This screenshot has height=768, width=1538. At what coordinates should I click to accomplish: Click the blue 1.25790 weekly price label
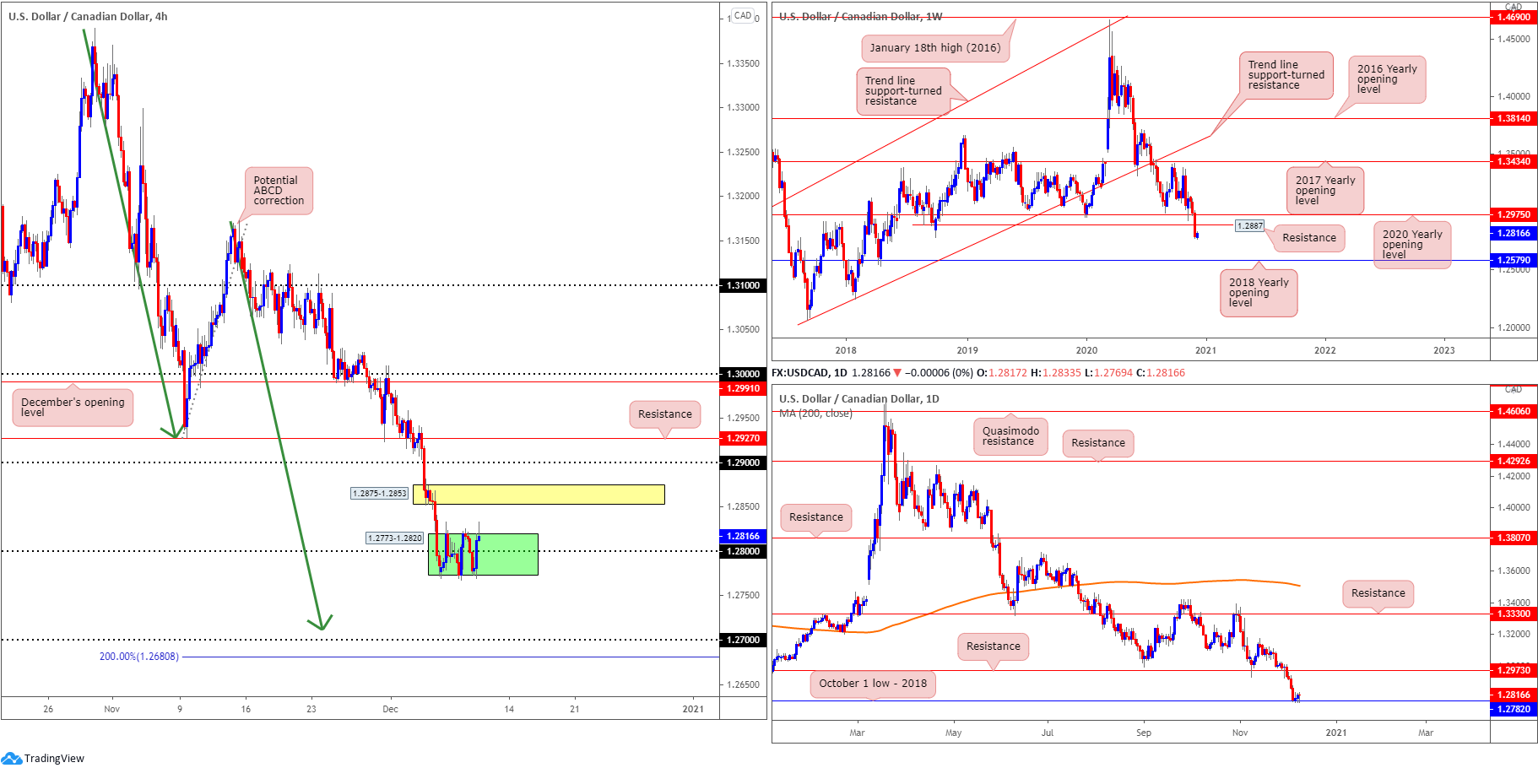[x=1514, y=260]
